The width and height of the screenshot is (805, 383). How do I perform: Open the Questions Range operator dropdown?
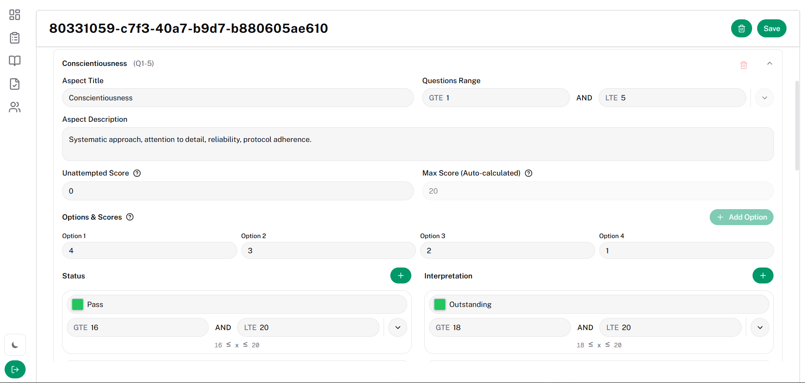coord(764,98)
